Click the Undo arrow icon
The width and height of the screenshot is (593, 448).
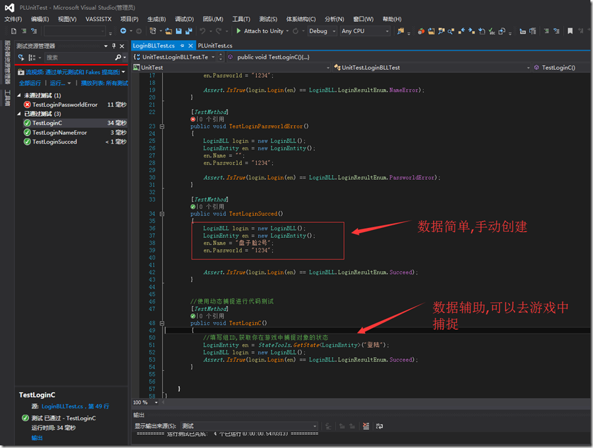point(203,31)
